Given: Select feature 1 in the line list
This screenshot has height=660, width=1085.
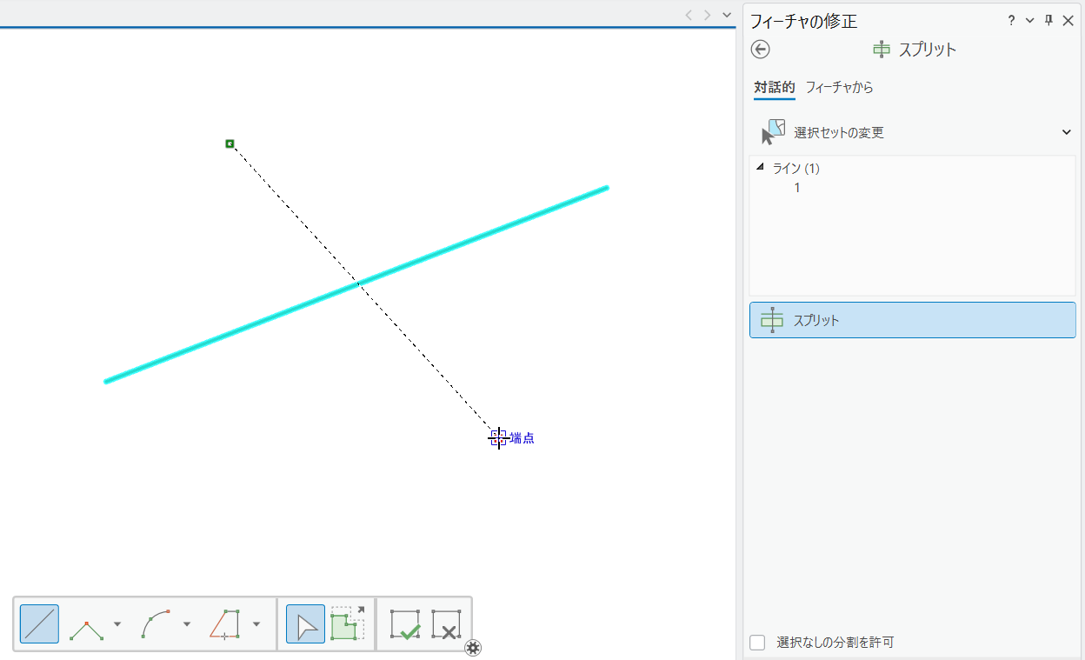Looking at the screenshot, I should click(x=797, y=188).
